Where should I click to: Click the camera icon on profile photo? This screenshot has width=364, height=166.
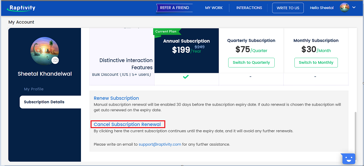coord(55,60)
